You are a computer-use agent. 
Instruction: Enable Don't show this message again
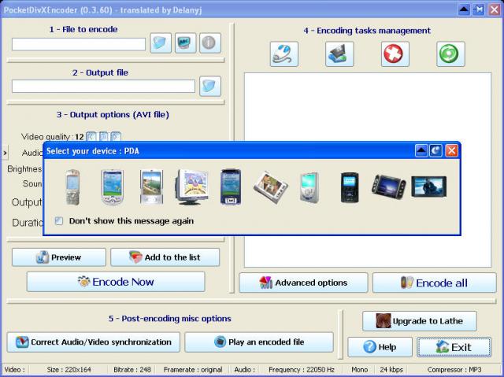[59, 221]
